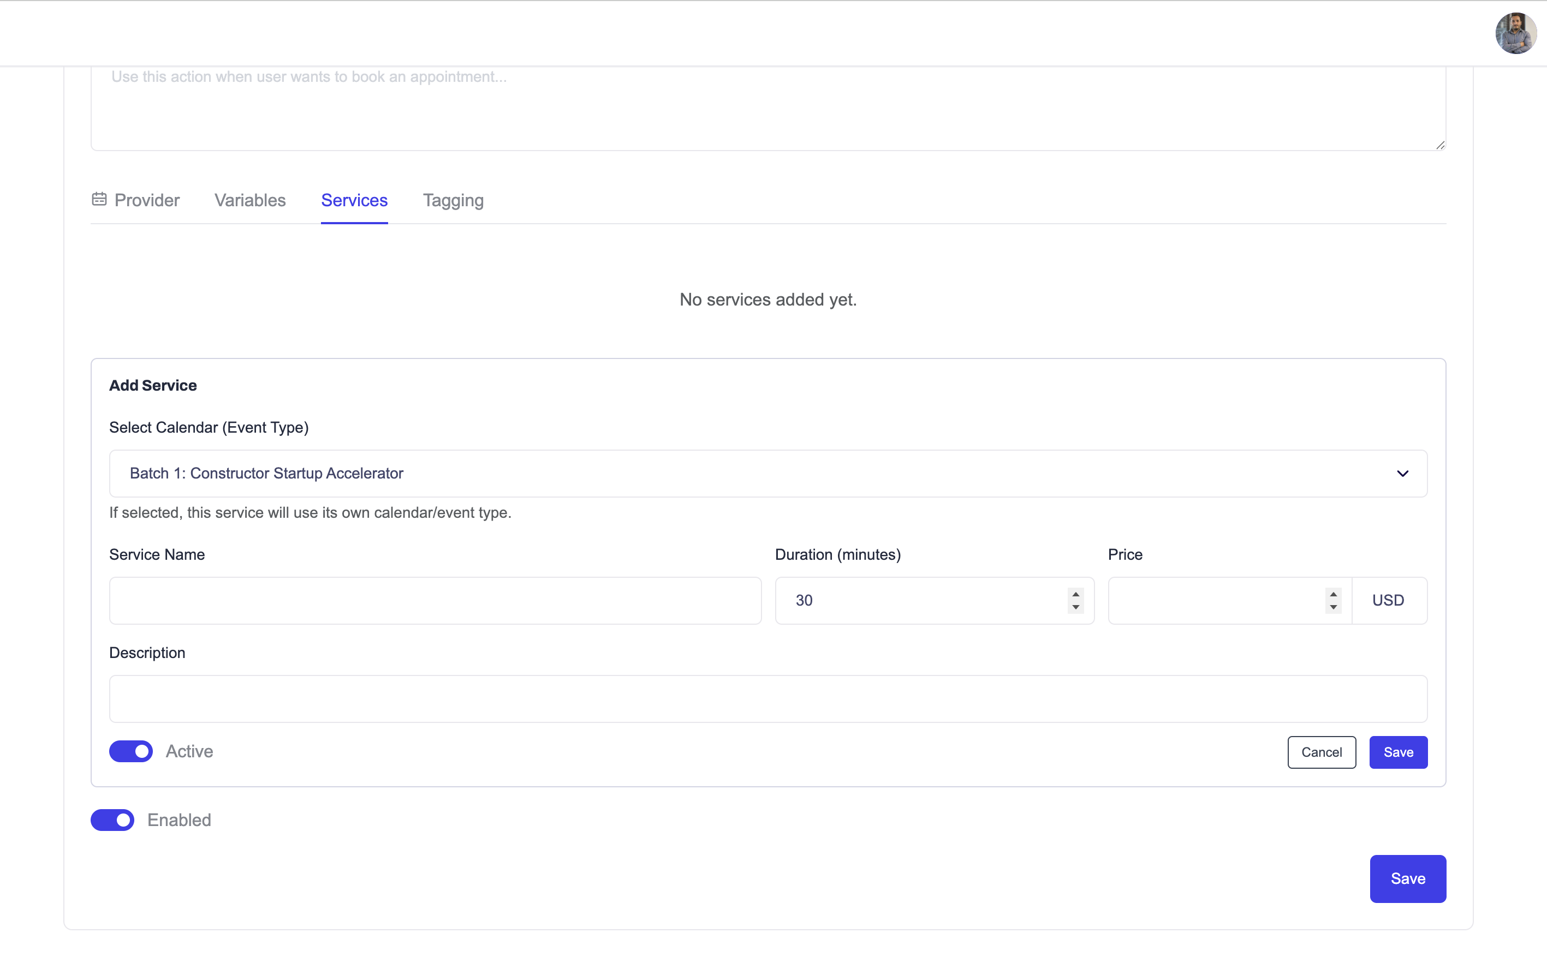Click the calendar icon beside Provider
This screenshot has width=1547, height=969.
[99, 199]
